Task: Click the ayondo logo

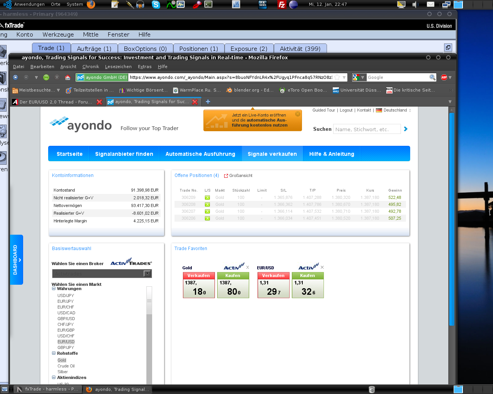Action: click(x=81, y=124)
